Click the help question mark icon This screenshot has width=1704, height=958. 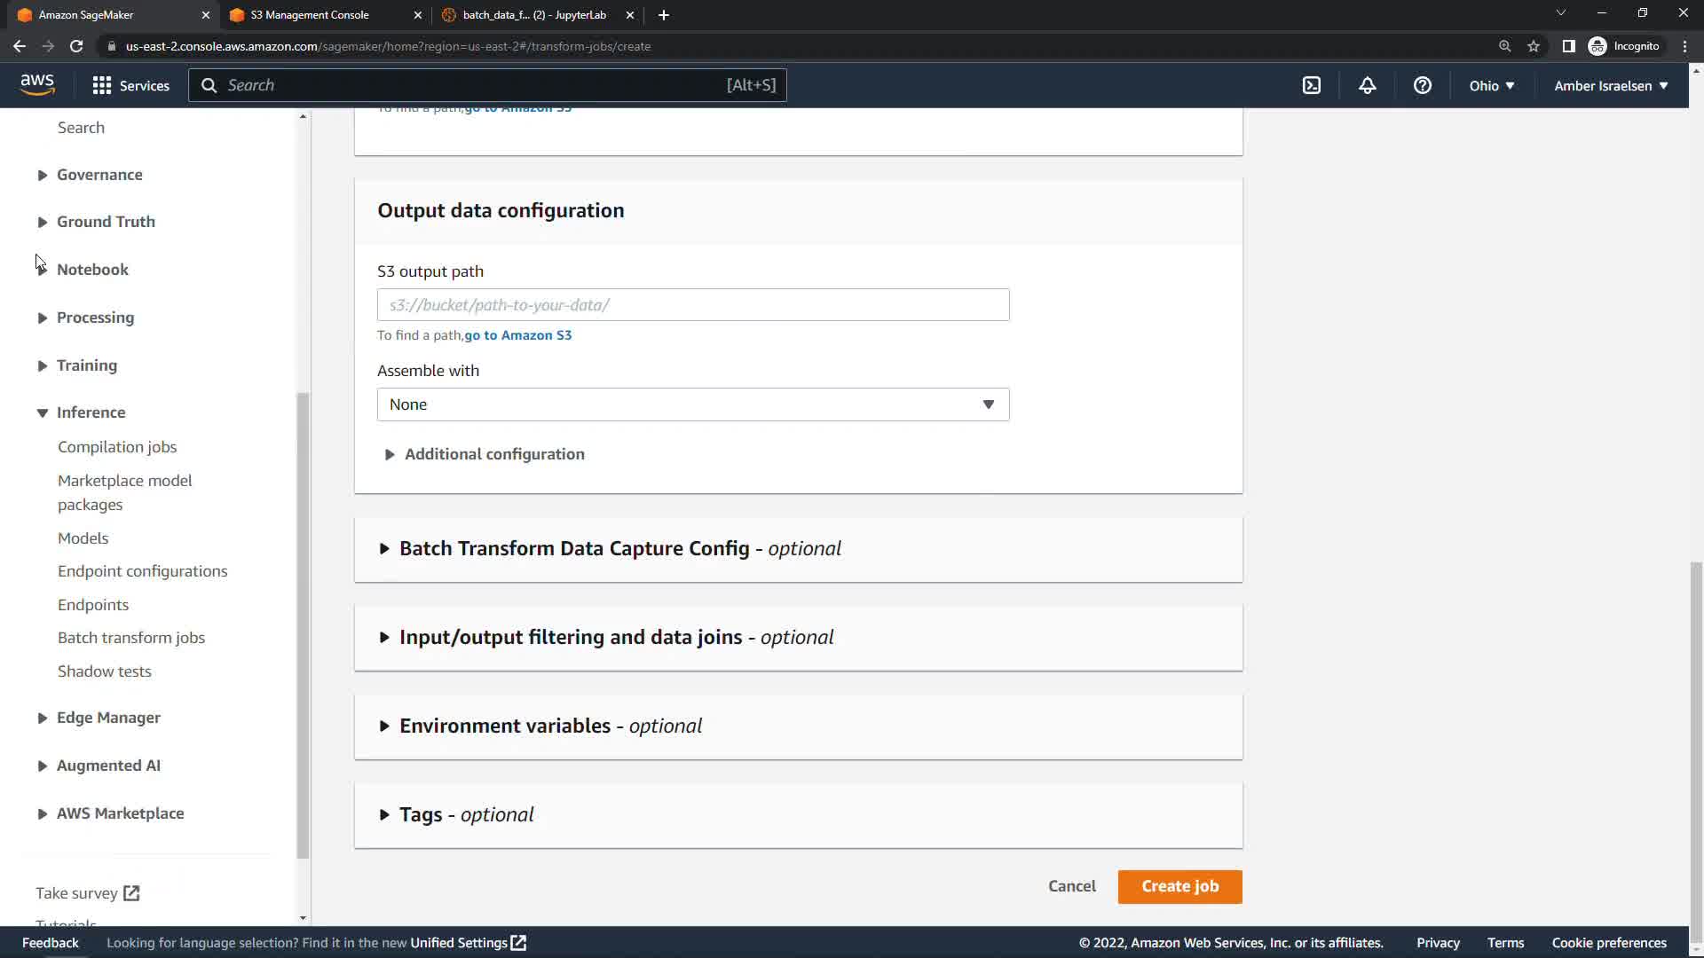1422,85
